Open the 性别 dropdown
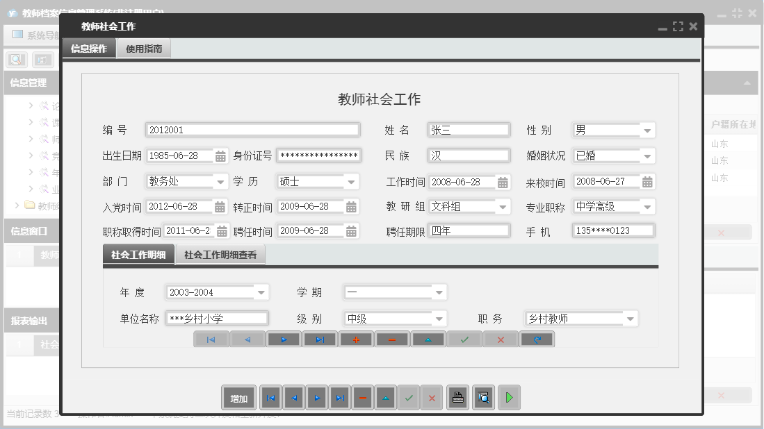The height and width of the screenshot is (429, 764). pos(647,130)
